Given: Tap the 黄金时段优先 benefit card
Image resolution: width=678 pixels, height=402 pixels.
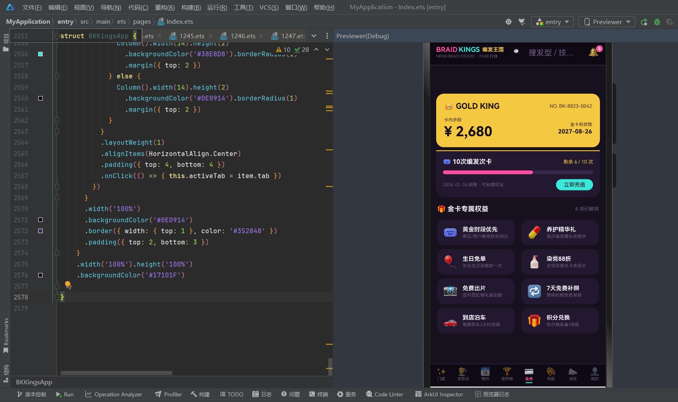Looking at the screenshot, I should [x=476, y=232].
